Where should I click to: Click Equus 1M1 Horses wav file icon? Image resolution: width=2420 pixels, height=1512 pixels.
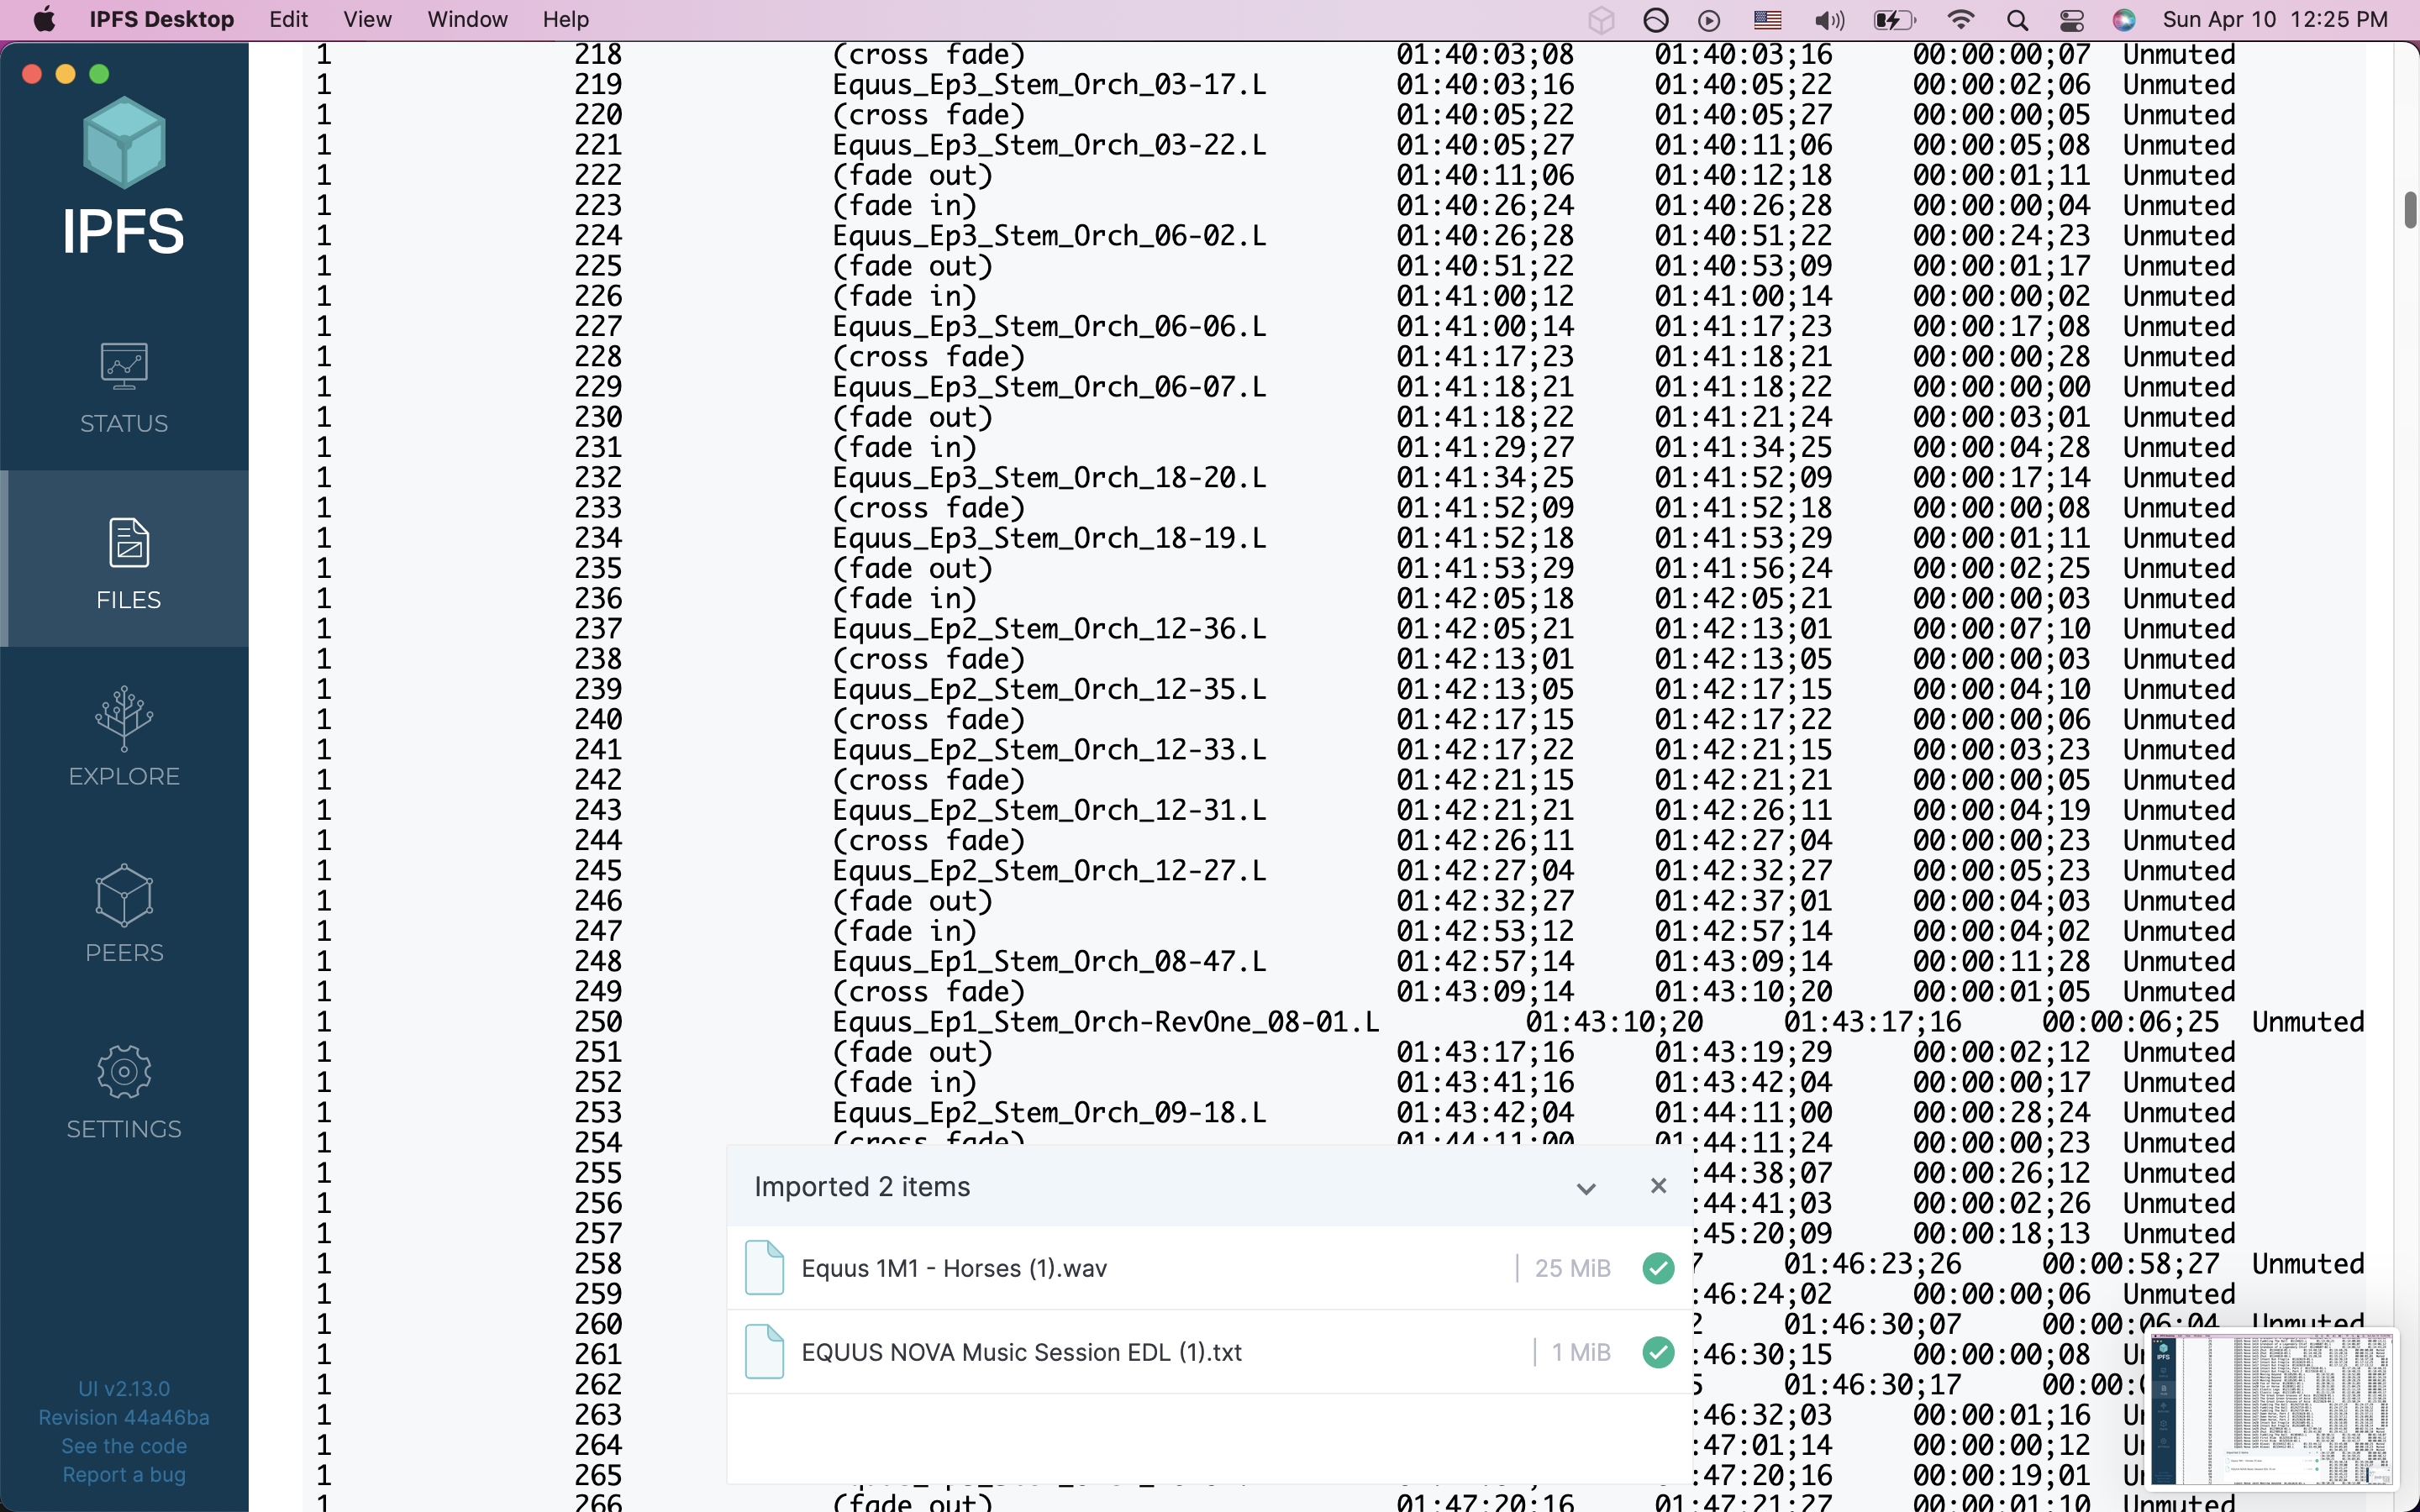pyautogui.click(x=765, y=1267)
